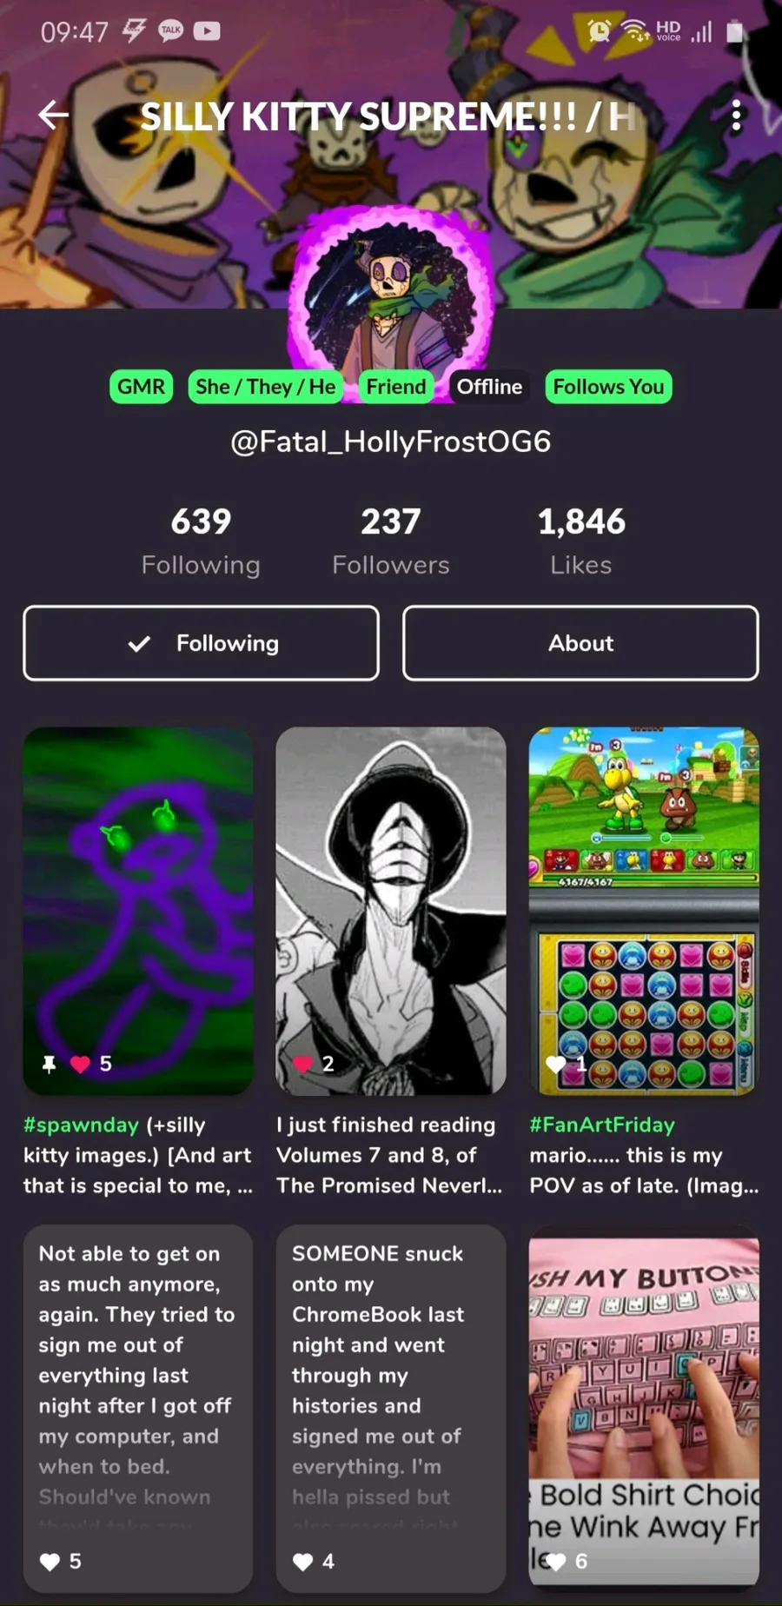The width and height of the screenshot is (782, 1606).
Task: Toggle the Following button to unfollow
Action: (x=202, y=643)
